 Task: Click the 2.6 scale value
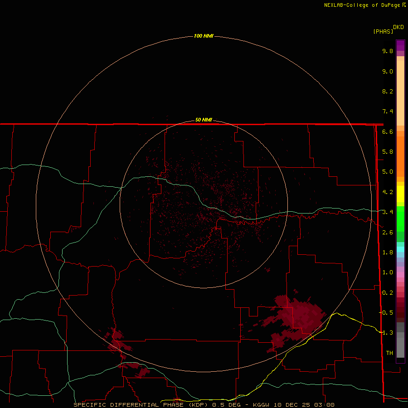388,233
